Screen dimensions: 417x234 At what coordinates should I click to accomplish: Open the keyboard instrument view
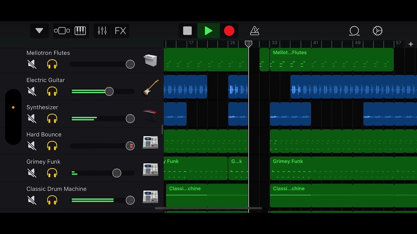(80, 31)
